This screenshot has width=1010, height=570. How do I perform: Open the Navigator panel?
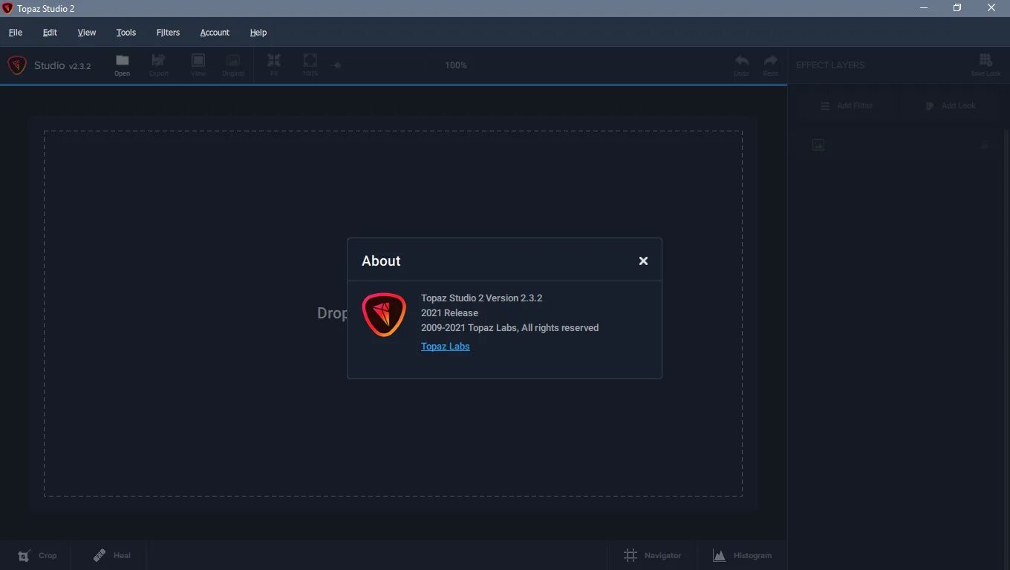click(x=652, y=555)
